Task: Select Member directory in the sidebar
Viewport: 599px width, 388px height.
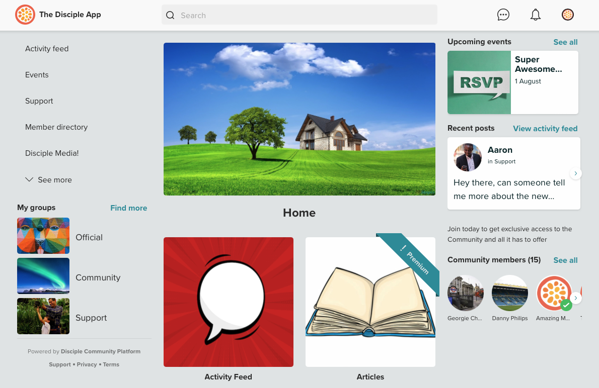Action: 56,127
